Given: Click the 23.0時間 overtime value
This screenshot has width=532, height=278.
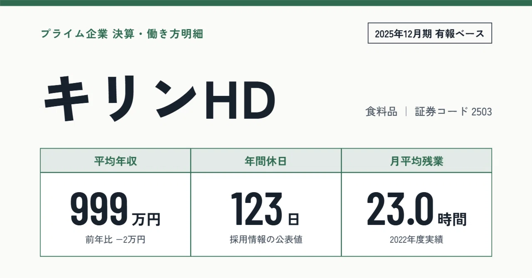Looking at the screenshot, I should pos(416,209).
